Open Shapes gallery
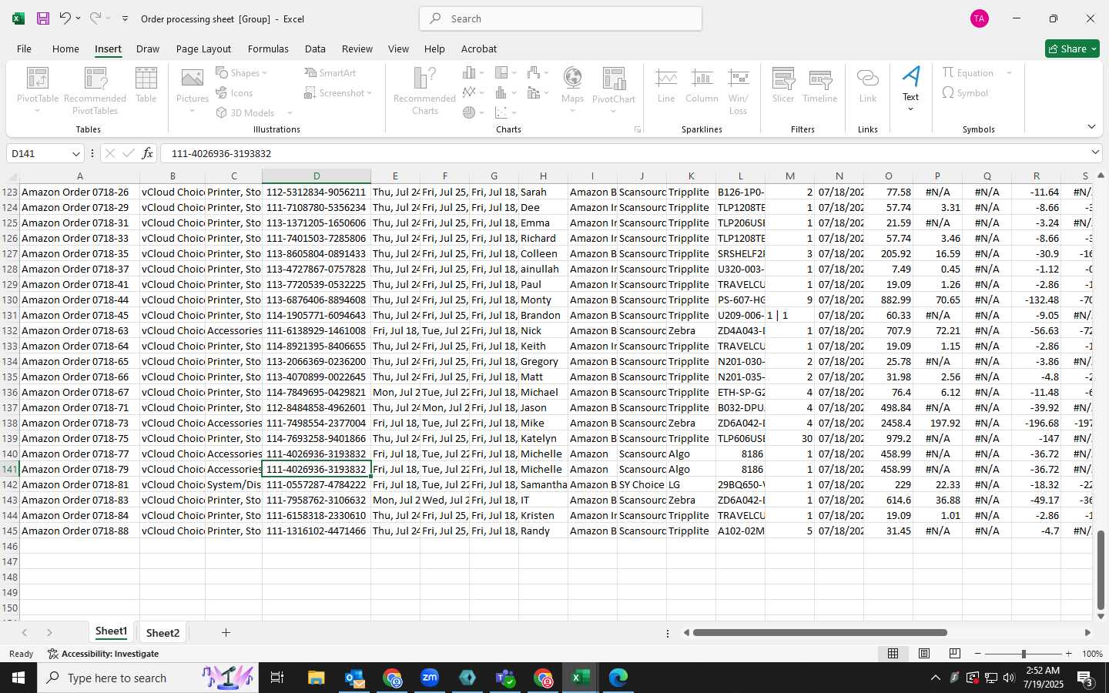This screenshot has width=1109, height=693. pos(241,72)
